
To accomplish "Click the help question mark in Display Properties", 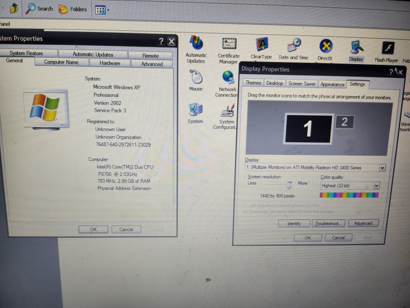I will click(391, 71).
